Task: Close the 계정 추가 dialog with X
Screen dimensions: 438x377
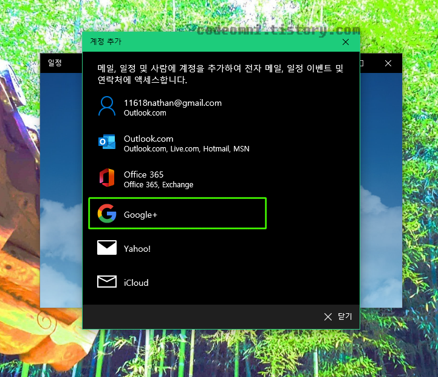Action: [x=346, y=42]
